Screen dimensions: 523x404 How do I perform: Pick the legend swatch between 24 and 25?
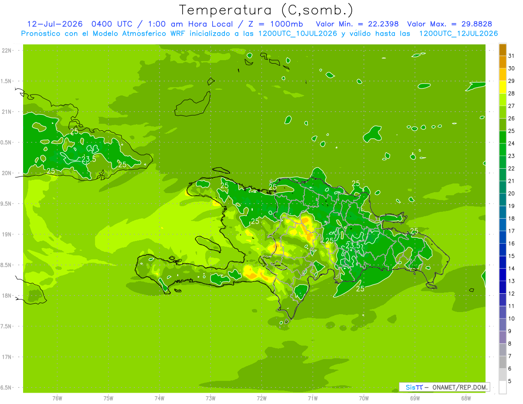pos(503,137)
